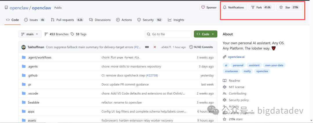
Task: Click the red failed checks X icon
Action: point(155,47)
